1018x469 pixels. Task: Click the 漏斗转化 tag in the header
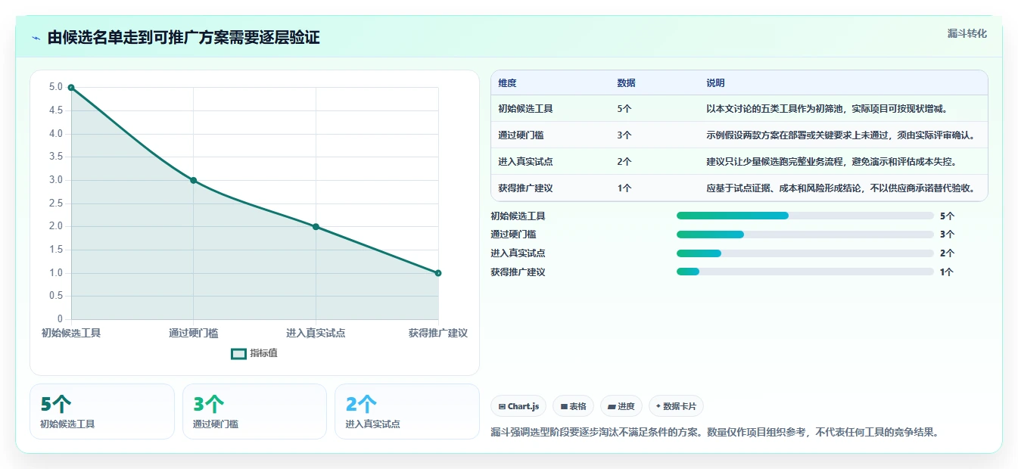[x=967, y=33]
